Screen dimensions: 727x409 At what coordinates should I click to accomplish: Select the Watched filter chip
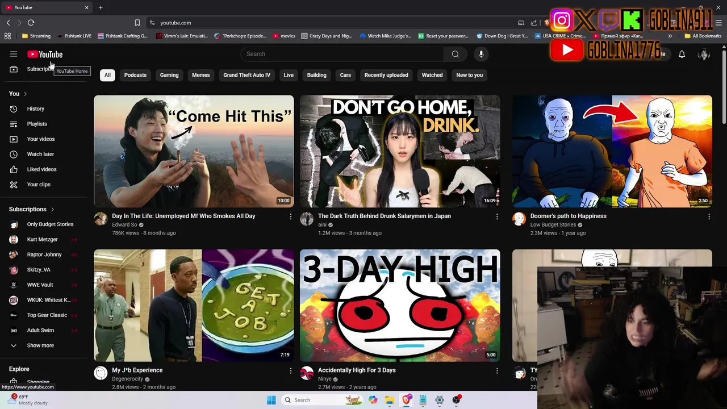coord(432,75)
